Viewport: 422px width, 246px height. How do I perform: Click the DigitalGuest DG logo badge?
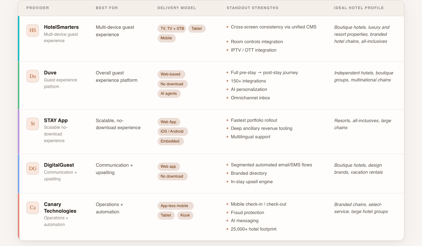point(33,168)
